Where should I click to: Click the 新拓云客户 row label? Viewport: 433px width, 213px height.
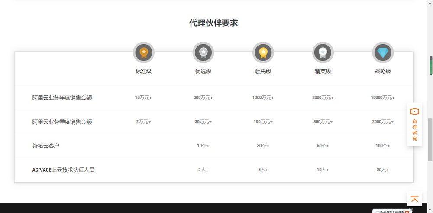pyautogui.click(x=45, y=146)
